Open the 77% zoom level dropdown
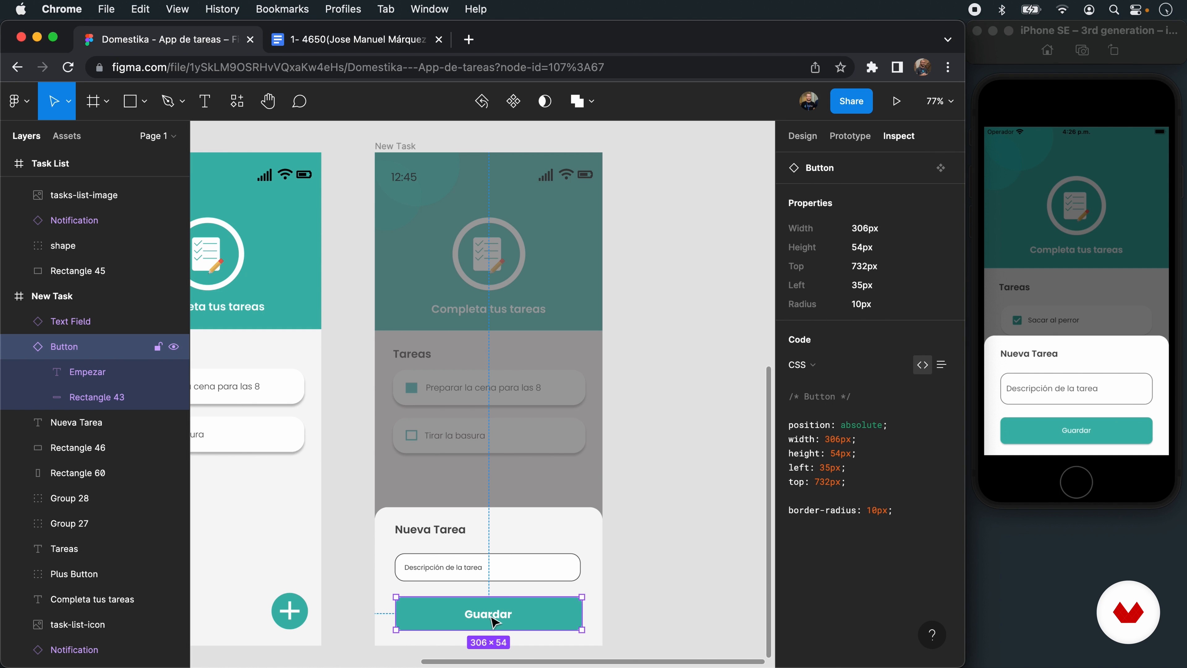The height and width of the screenshot is (668, 1187). (940, 101)
